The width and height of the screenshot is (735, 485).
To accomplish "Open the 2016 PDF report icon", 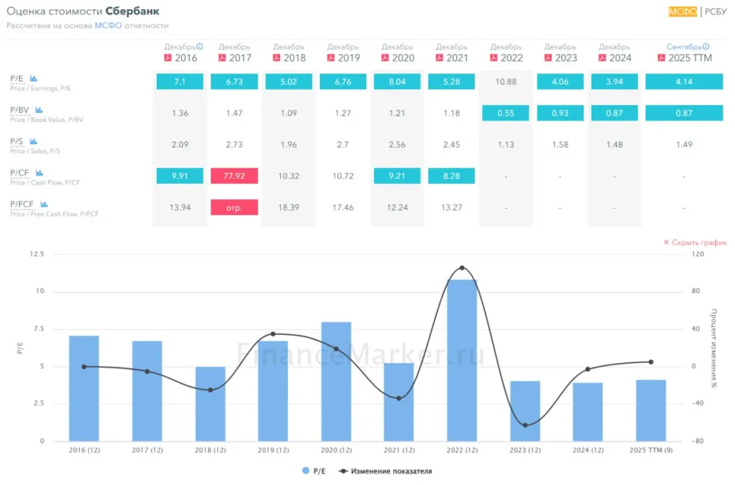I will 168,58.
